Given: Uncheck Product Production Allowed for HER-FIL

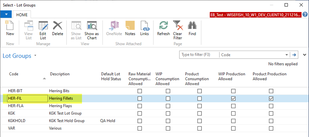Looking at the screenshot, I should (x=271, y=99).
